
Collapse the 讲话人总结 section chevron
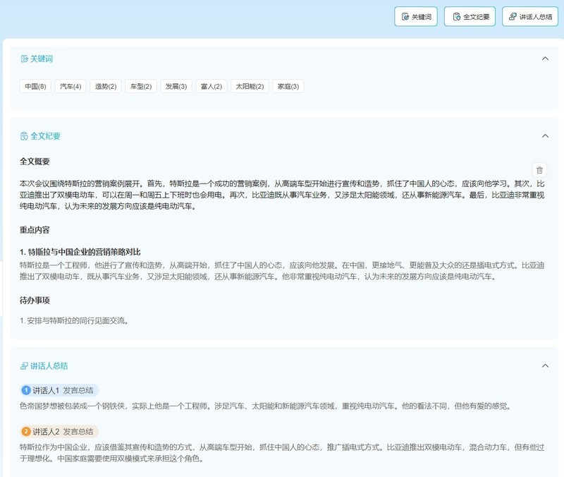tap(544, 366)
